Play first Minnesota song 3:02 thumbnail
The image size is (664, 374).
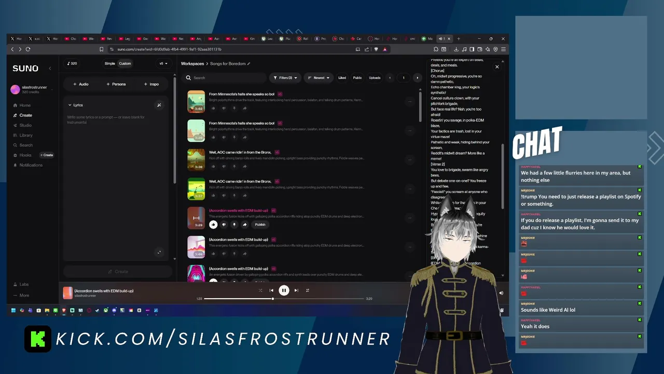point(196,102)
